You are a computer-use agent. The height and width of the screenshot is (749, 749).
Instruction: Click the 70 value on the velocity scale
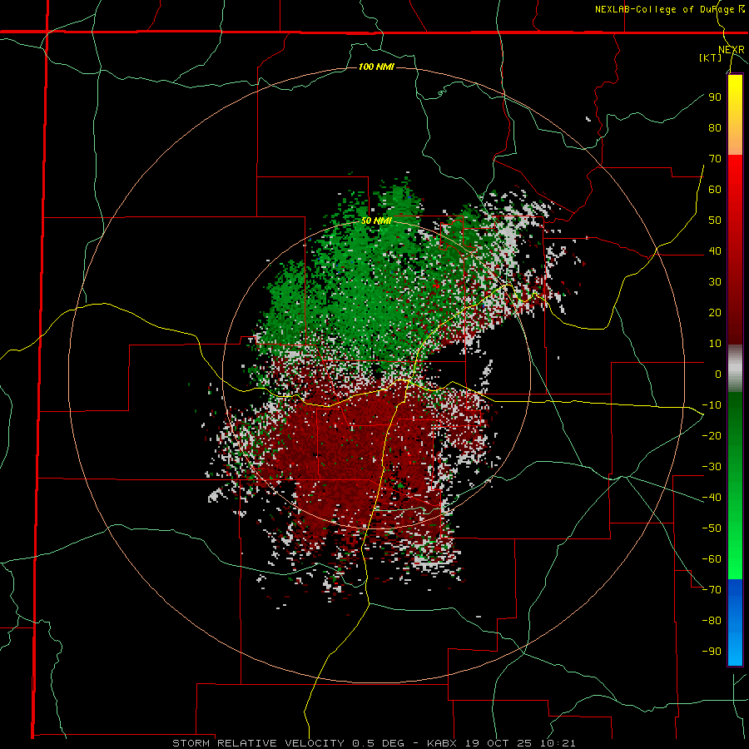coord(715,159)
